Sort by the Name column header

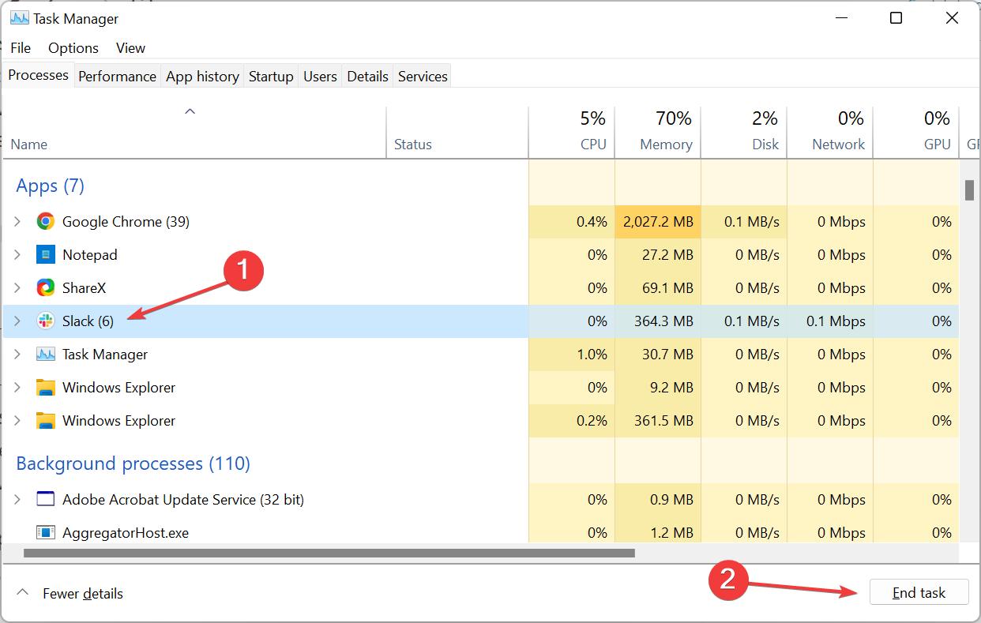pyautogui.click(x=194, y=133)
